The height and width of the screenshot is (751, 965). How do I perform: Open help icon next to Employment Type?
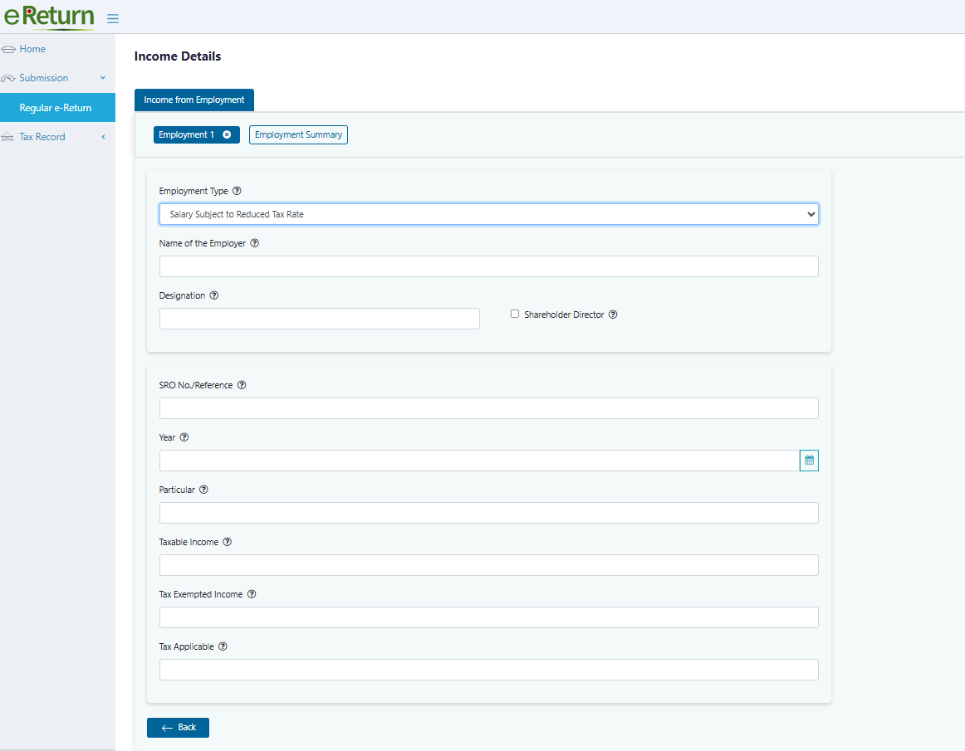pyautogui.click(x=237, y=191)
